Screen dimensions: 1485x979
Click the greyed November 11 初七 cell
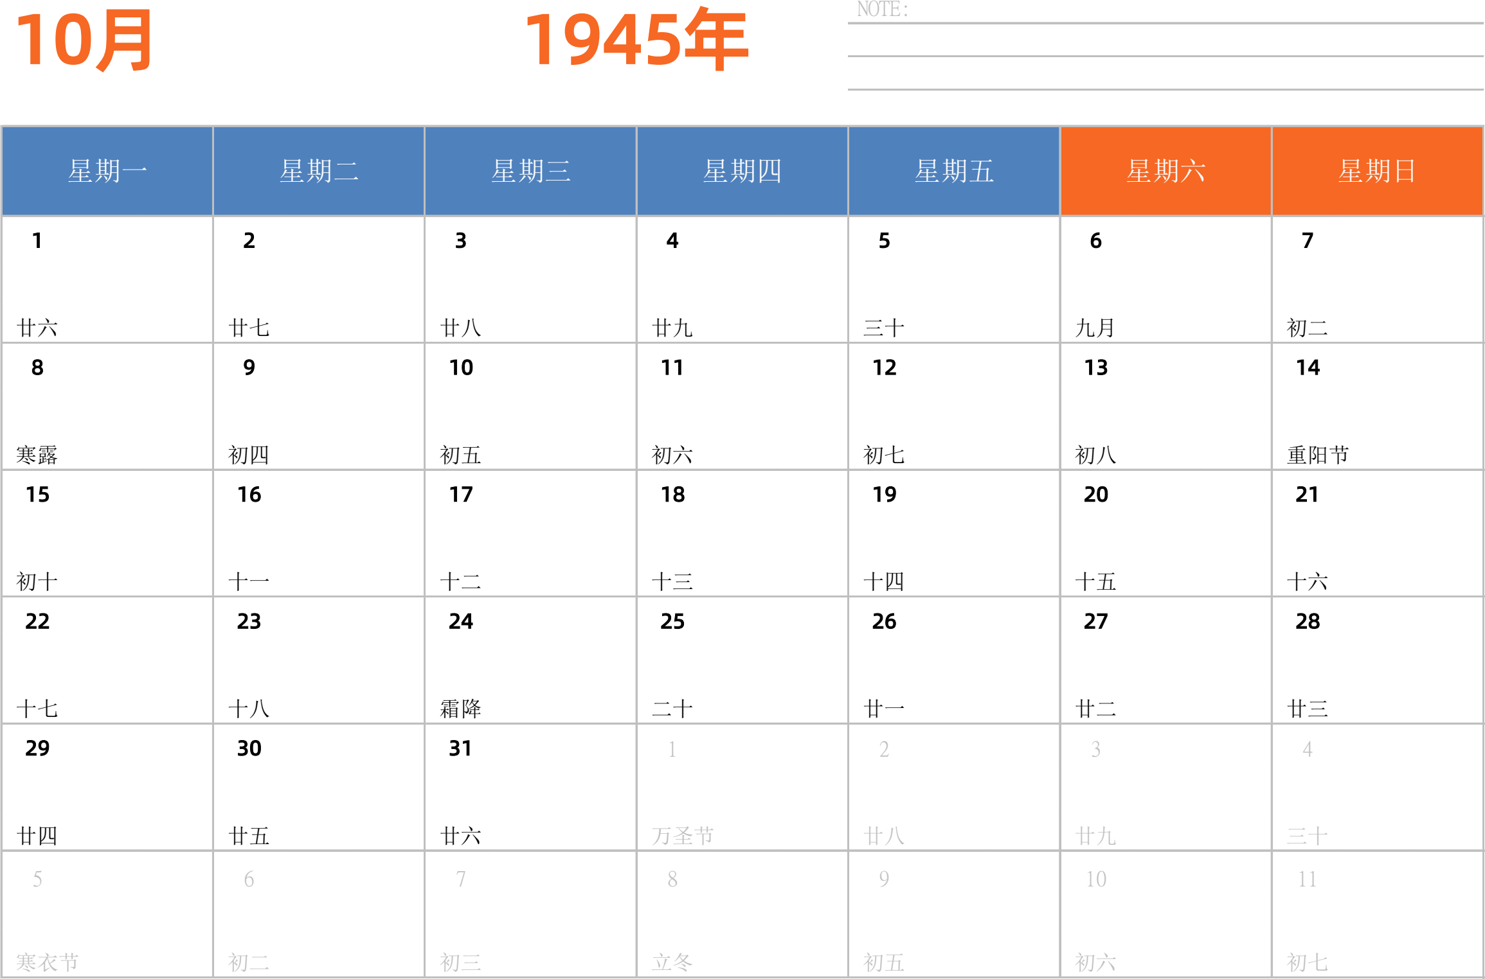coord(1377,915)
